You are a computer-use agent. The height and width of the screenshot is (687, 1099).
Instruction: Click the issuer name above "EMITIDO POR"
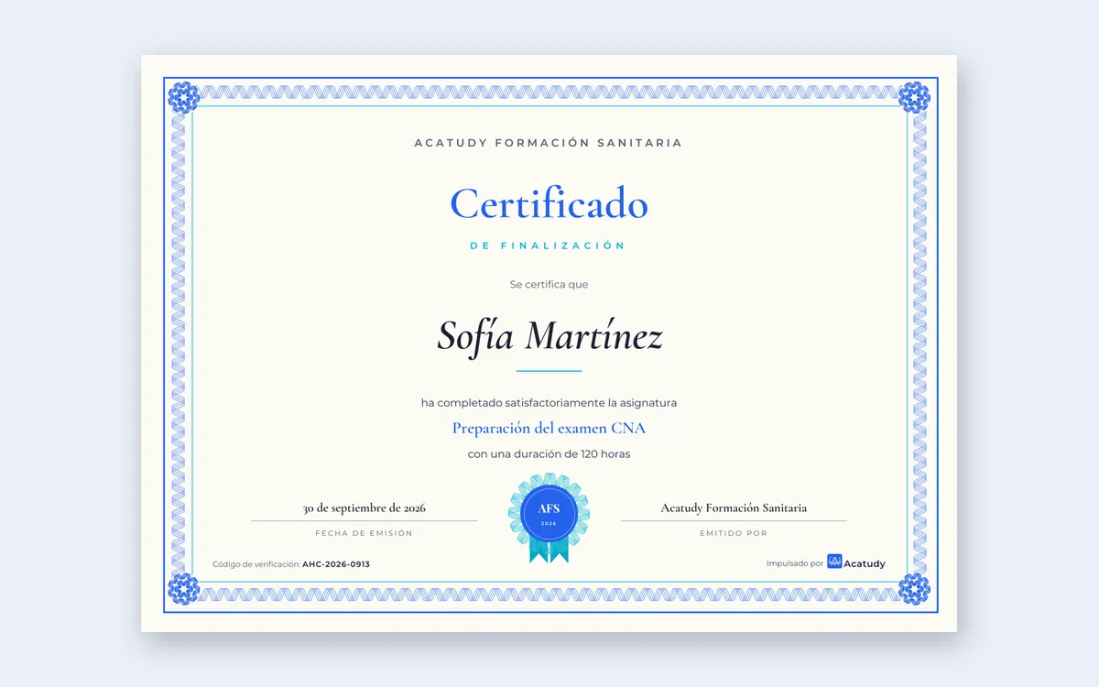(734, 507)
